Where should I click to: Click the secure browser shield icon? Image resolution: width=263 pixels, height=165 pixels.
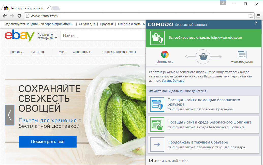pyautogui.click(x=157, y=105)
